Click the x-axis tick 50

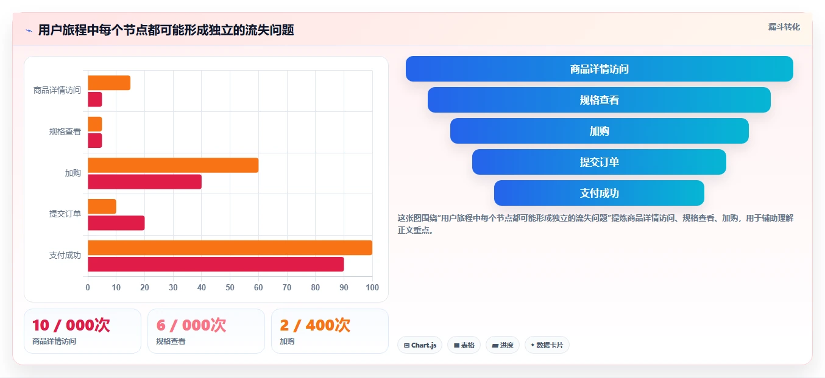pos(230,287)
